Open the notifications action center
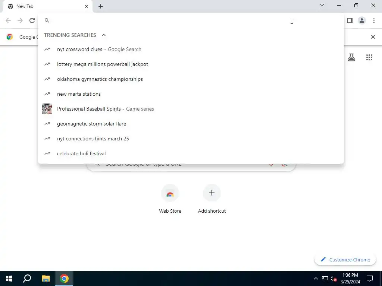 (370, 279)
